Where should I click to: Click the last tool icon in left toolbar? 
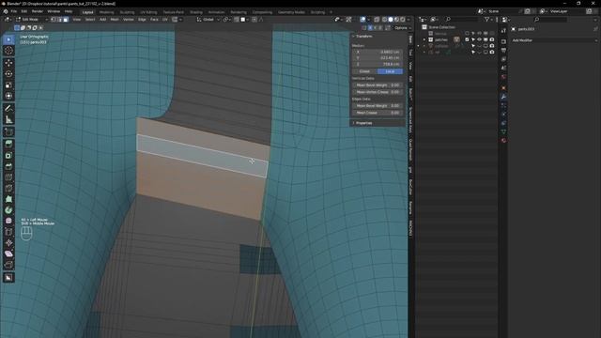8,278
